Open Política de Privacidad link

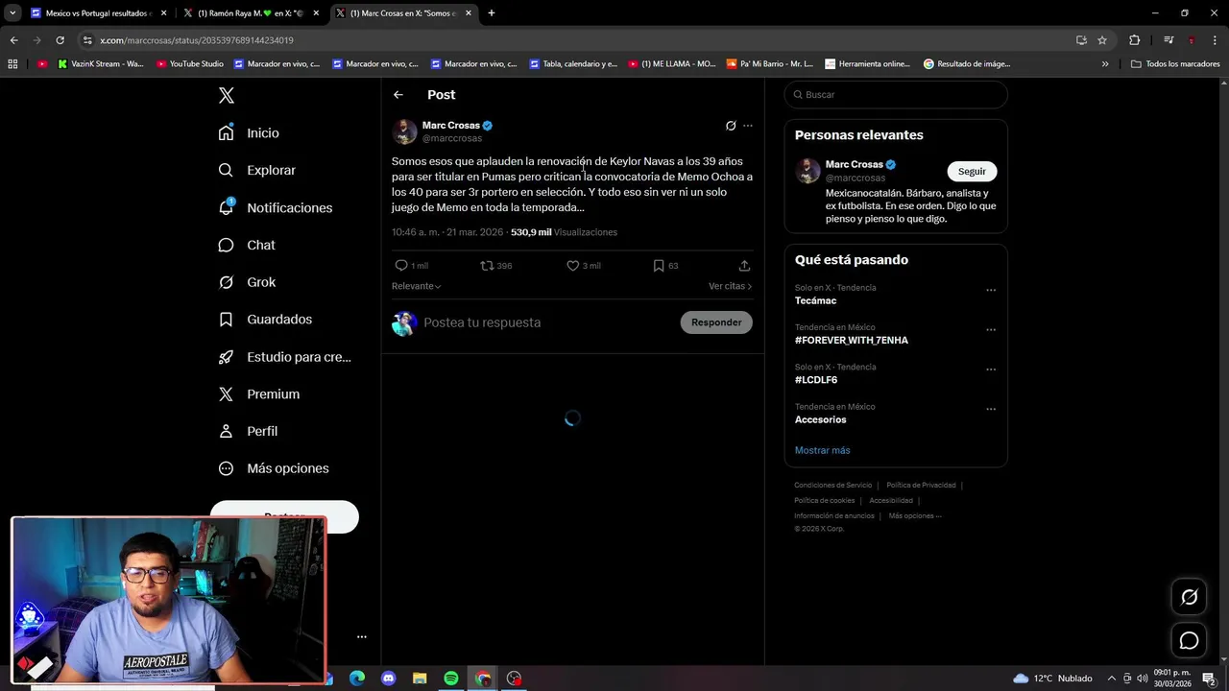921,486
